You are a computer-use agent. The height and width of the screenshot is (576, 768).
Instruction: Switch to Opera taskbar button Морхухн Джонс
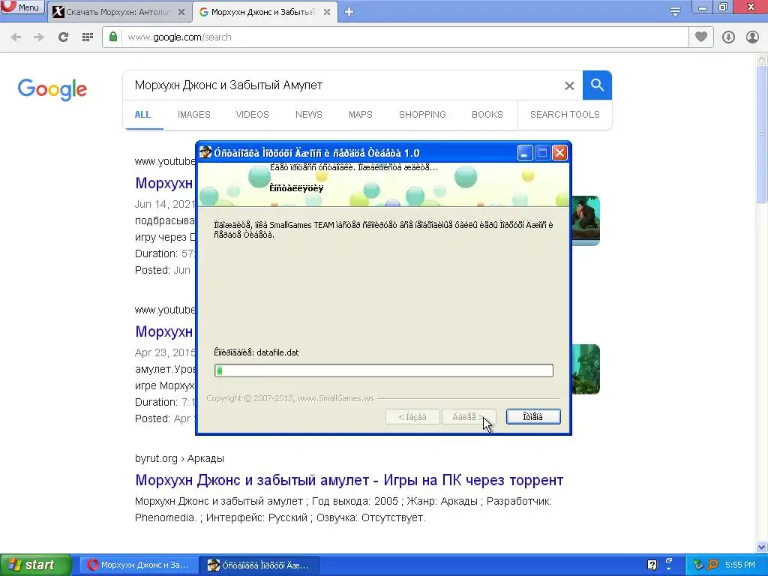click(x=139, y=565)
